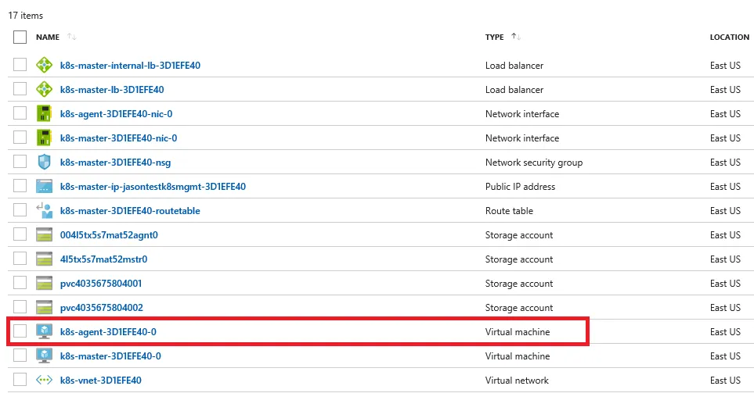Tick the select-all checkbox in the header

(20, 37)
